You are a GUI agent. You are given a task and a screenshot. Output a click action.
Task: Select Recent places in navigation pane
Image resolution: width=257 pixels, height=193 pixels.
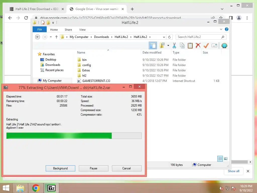click(x=54, y=70)
